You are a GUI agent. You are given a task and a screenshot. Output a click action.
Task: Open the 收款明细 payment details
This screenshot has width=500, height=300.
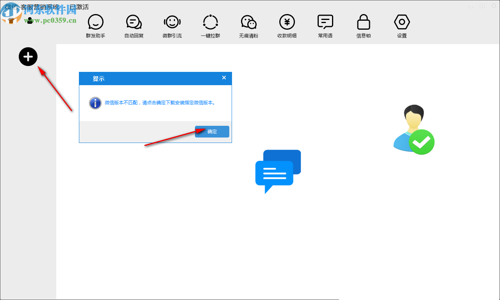click(x=287, y=26)
